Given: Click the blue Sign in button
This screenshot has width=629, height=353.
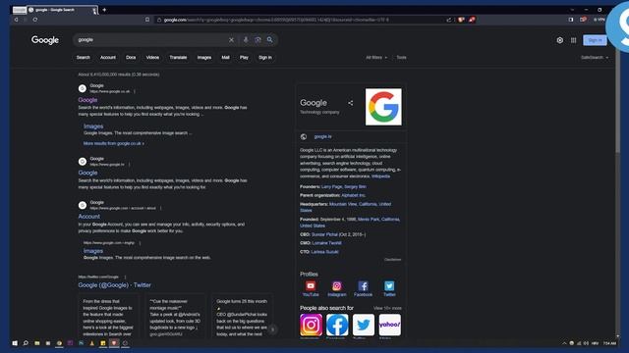Looking at the screenshot, I should tap(595, 40).
